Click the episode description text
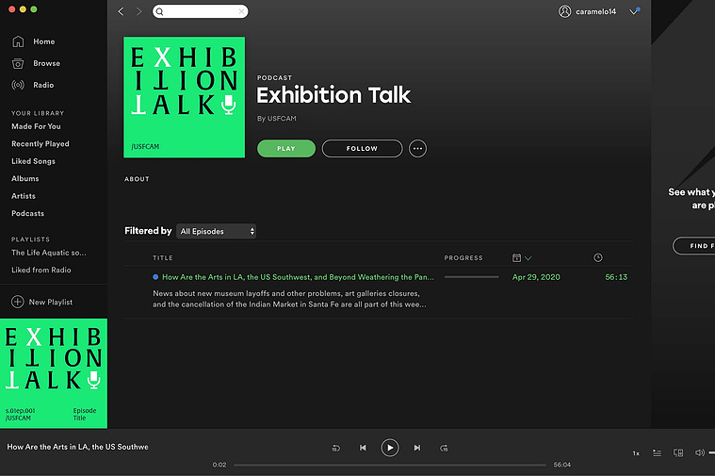The height and width of the screenshot is (476, 715). click(289, 299)
